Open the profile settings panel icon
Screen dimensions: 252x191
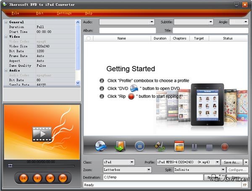click(179, 146)
